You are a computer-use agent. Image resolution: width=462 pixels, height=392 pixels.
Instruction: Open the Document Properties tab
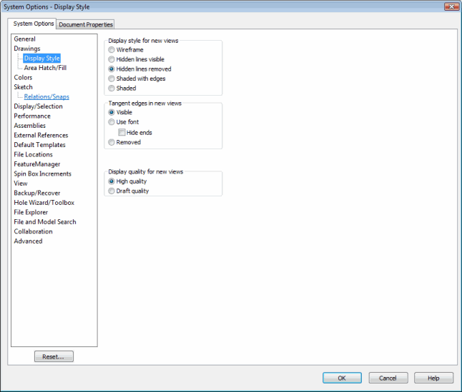(x=85, y=24)
